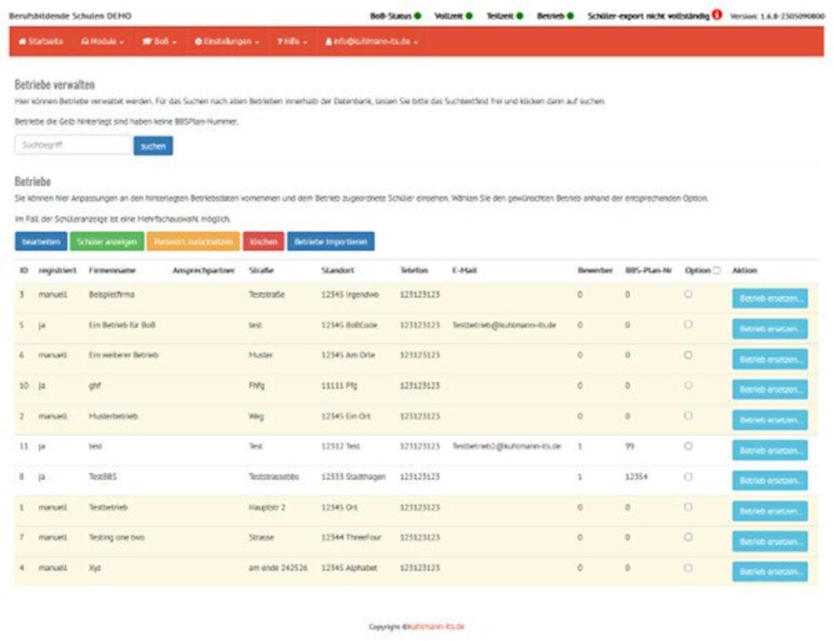Open the info@kuhlmann-its.de user menu
The width and height of the screenshot is (834, 641).
pos(372,42)
